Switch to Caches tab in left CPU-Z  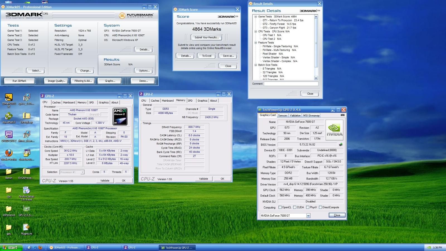(56, 102)
